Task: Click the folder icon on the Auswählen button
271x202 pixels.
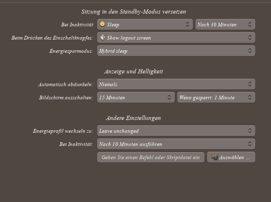Action: click(x=214, y=157)
